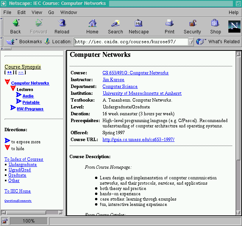Open the Questions/Comments link

[x=18, y=201]
